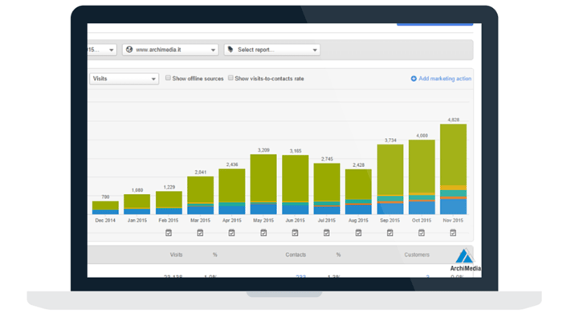This screenshot has height=317, width=571.
Task: Open the May 2015 marketing action icon
Action: (263, 233)
